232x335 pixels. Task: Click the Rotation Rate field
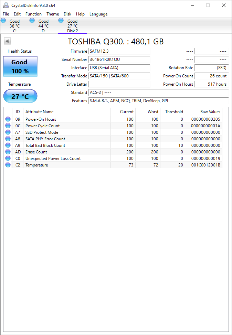click(211, 68)
